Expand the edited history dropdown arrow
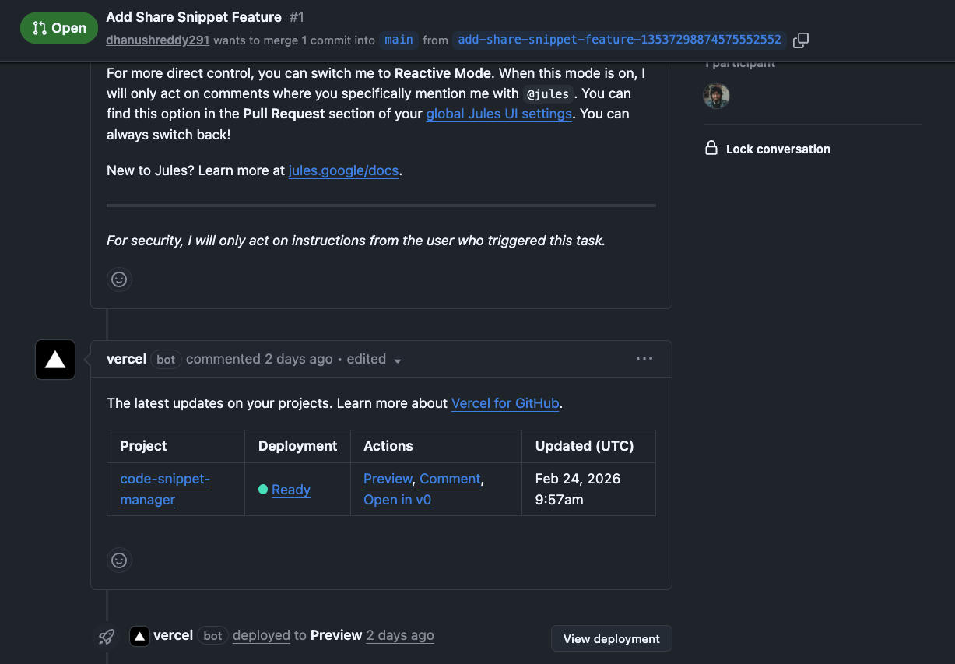Screen dimensions: 955x664 coord(398,360)
